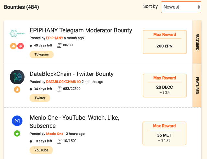The height and width of the screenshot is (159, 207).
Task: Open Menlo One YouTube bounty title
Action: click(x=75, y=122)
